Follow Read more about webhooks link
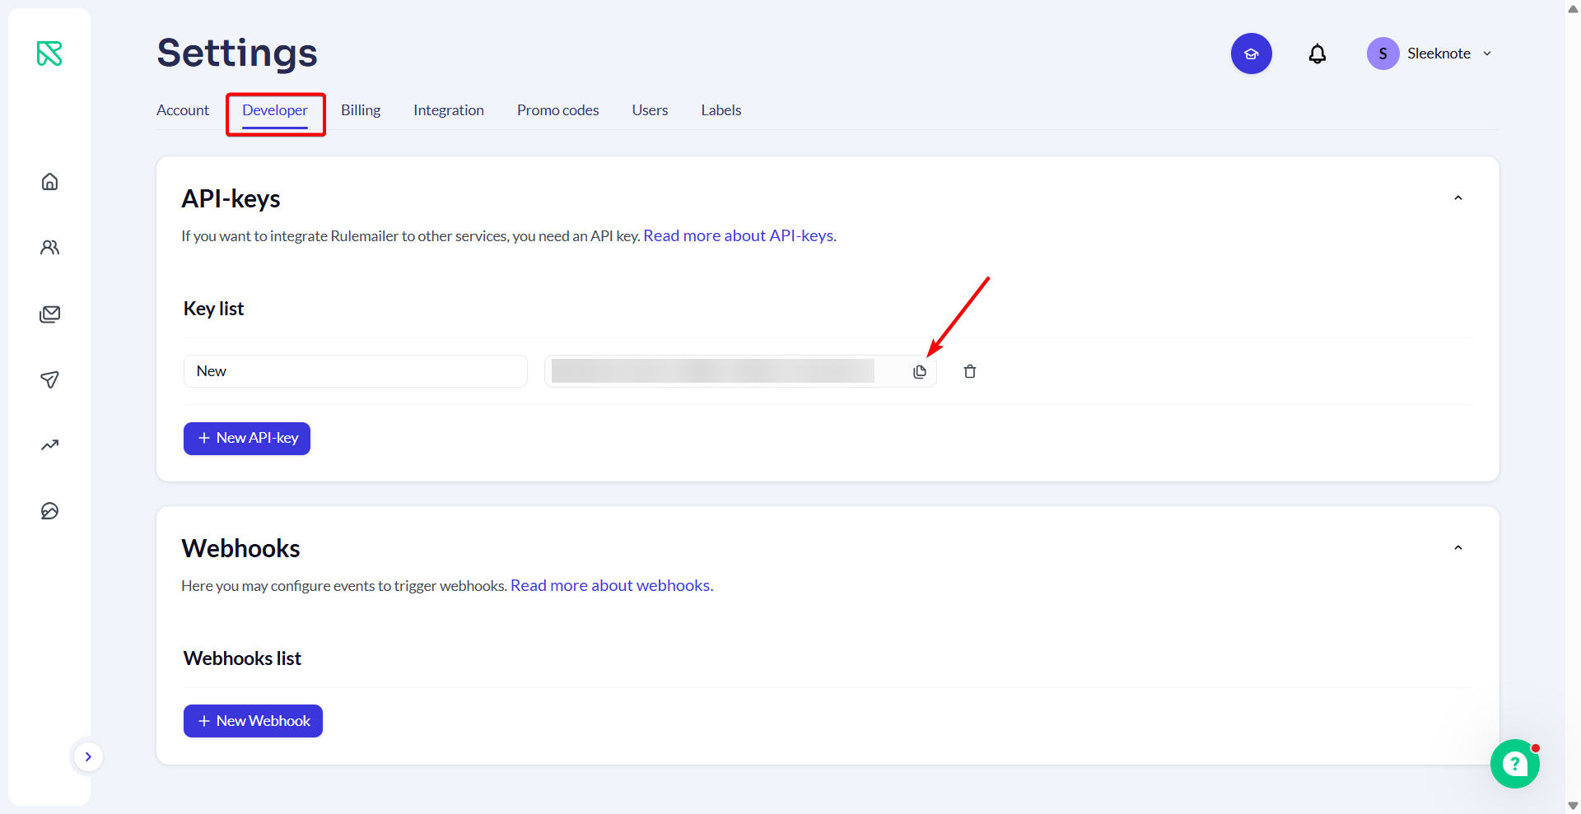Image resolution: width=1581 pixels, height=814 pixels. [x=611, y=585]
